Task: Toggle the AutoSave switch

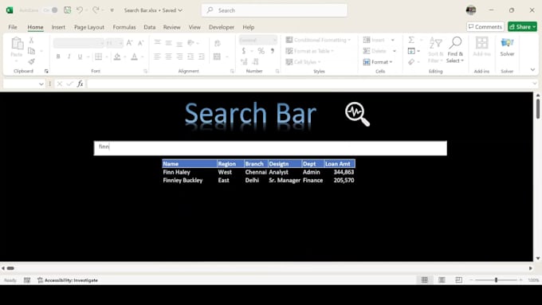Action: click(50, 10)
